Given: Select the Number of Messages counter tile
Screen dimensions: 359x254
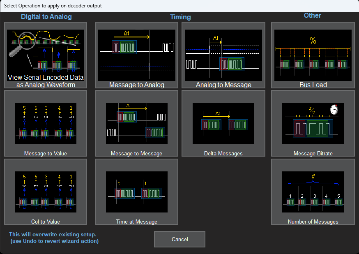Looking at the screenshot, I should tap(313, 192).
